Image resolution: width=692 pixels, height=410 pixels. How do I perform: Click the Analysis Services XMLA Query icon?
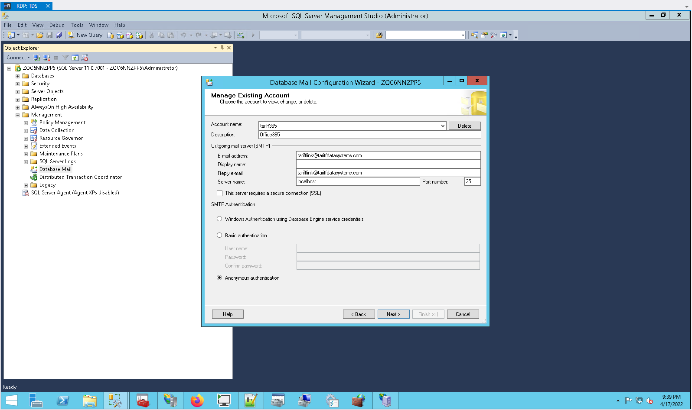pyautogui.click(x=139, y=35)
